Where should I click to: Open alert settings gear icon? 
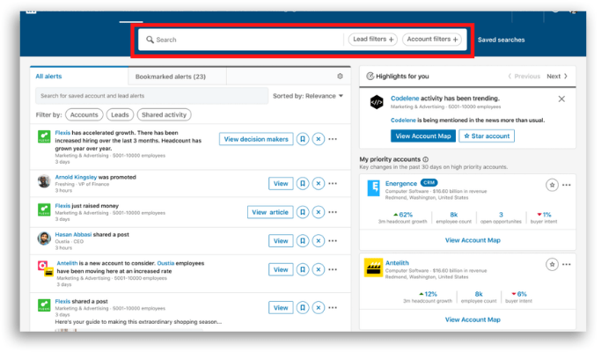pos(341,77)
